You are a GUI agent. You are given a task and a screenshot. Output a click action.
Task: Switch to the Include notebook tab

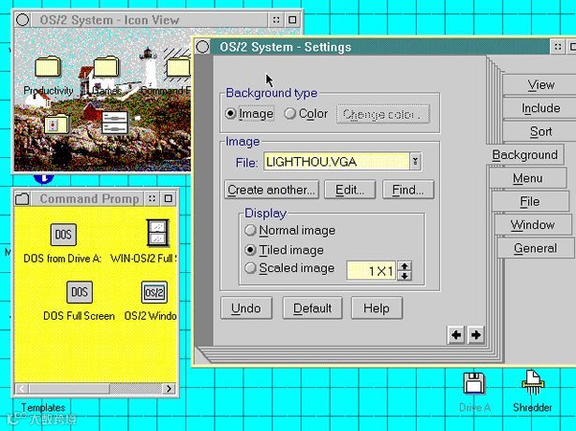pyautogui.click(x=540, y=108)
